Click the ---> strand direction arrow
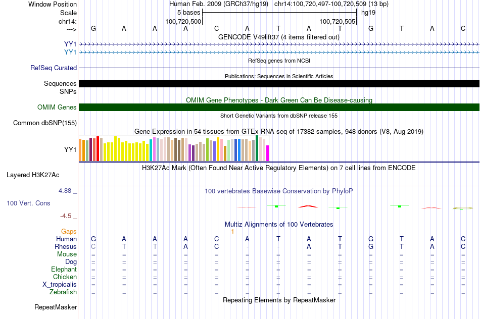 71,29
